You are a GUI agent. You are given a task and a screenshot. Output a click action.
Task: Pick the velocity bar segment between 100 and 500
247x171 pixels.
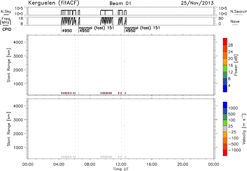[x=225, y=117]
